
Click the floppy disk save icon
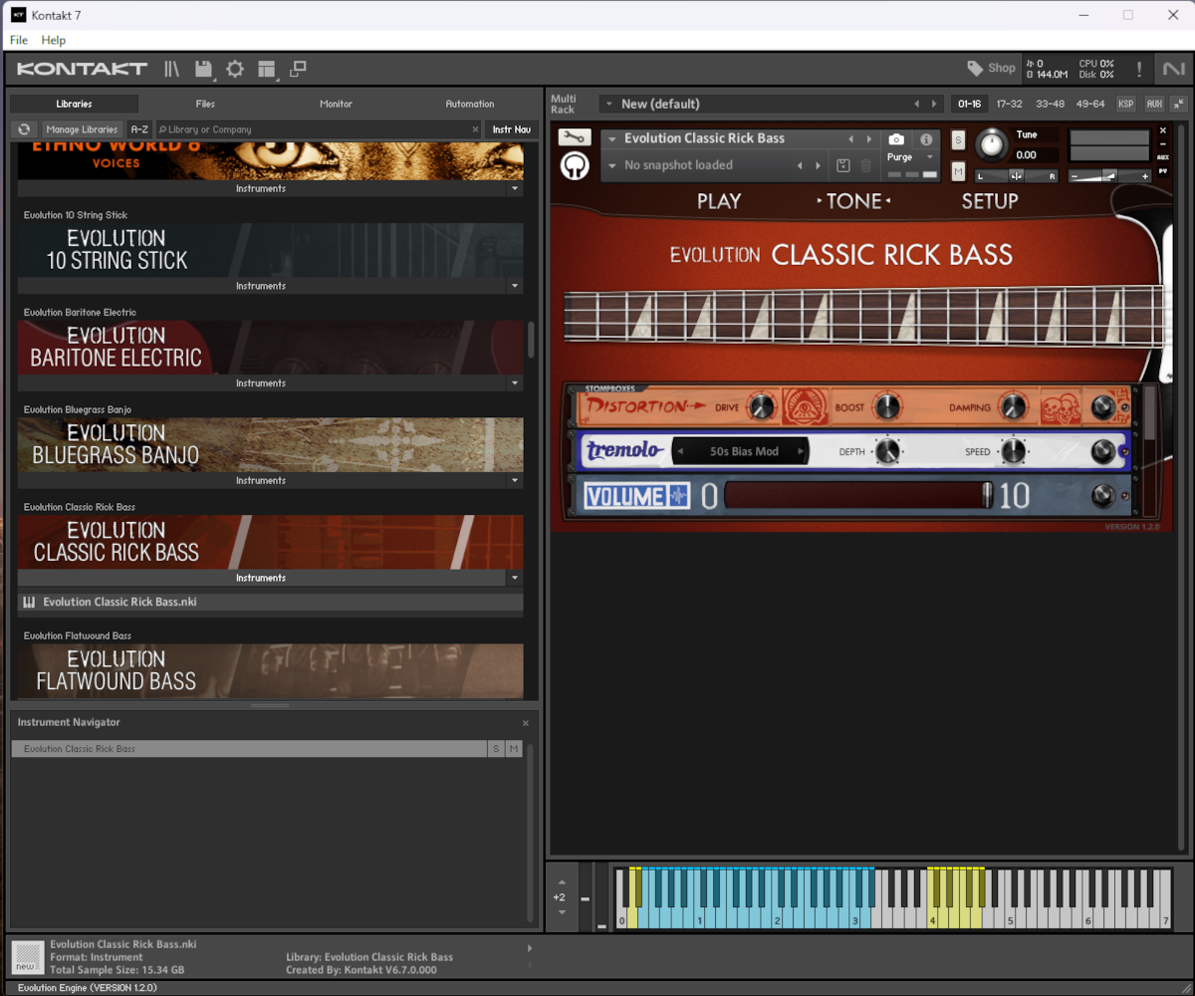204,69
